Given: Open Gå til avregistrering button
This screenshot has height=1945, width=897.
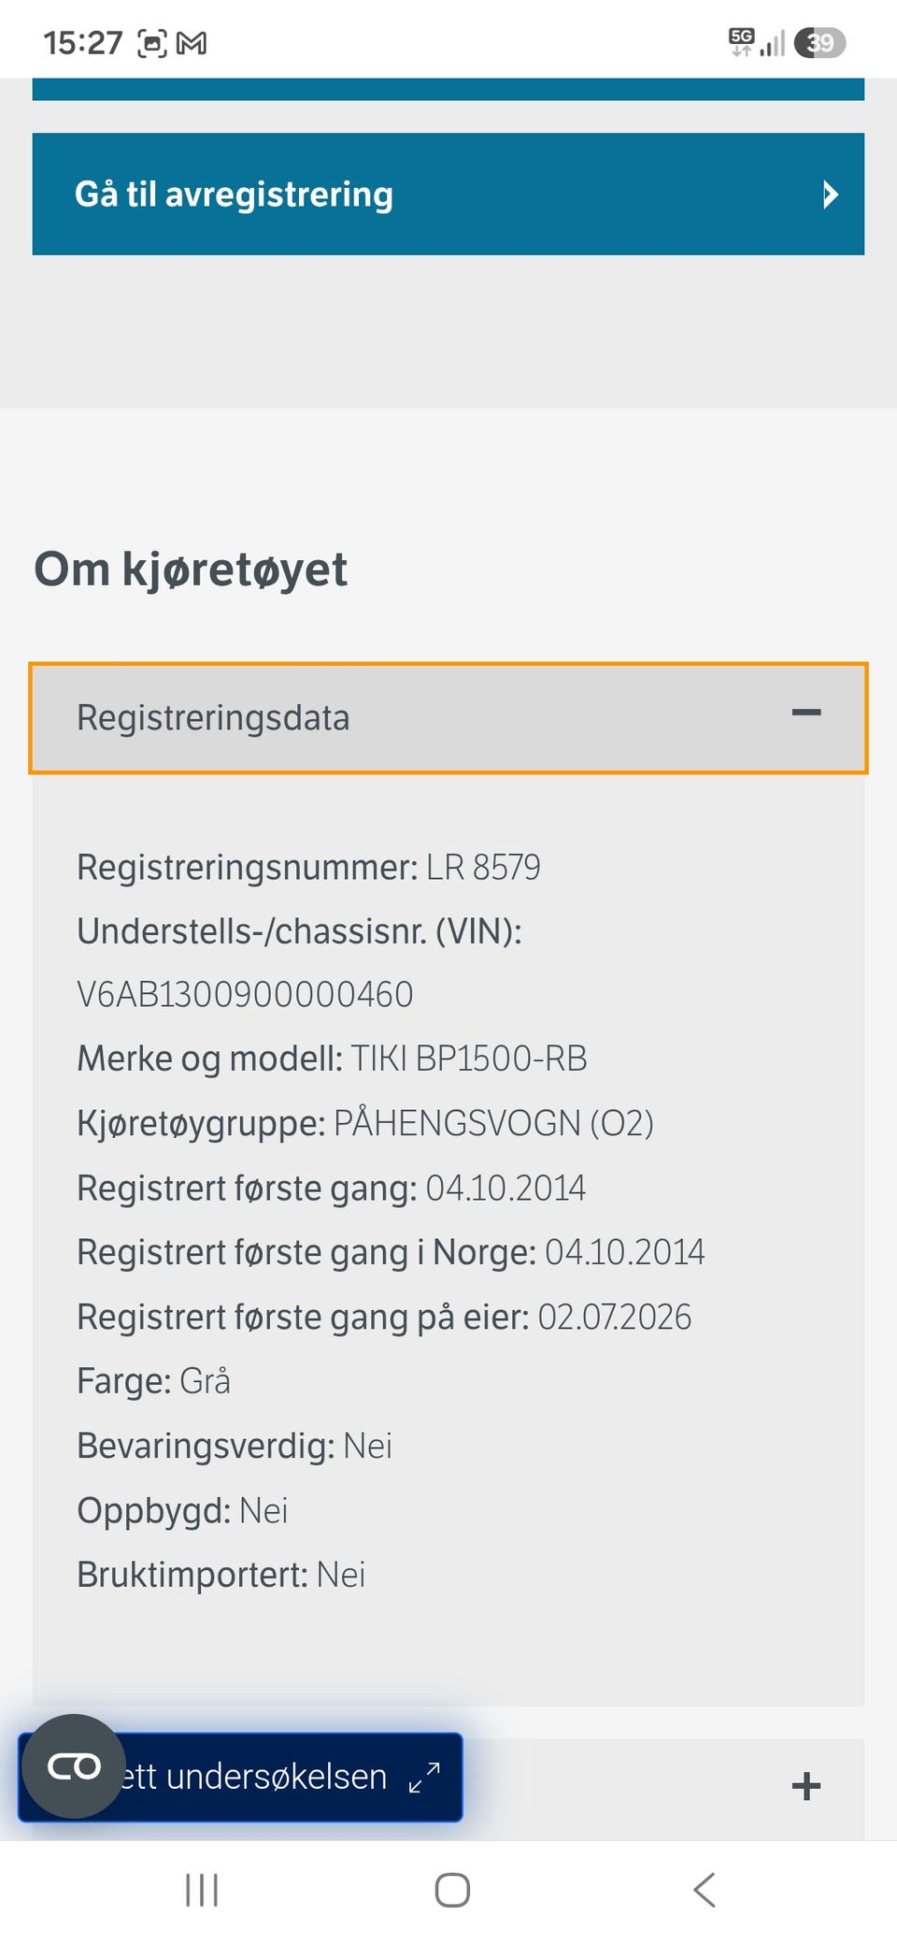Looking at the screenshot, I should (x=448, y=194).
